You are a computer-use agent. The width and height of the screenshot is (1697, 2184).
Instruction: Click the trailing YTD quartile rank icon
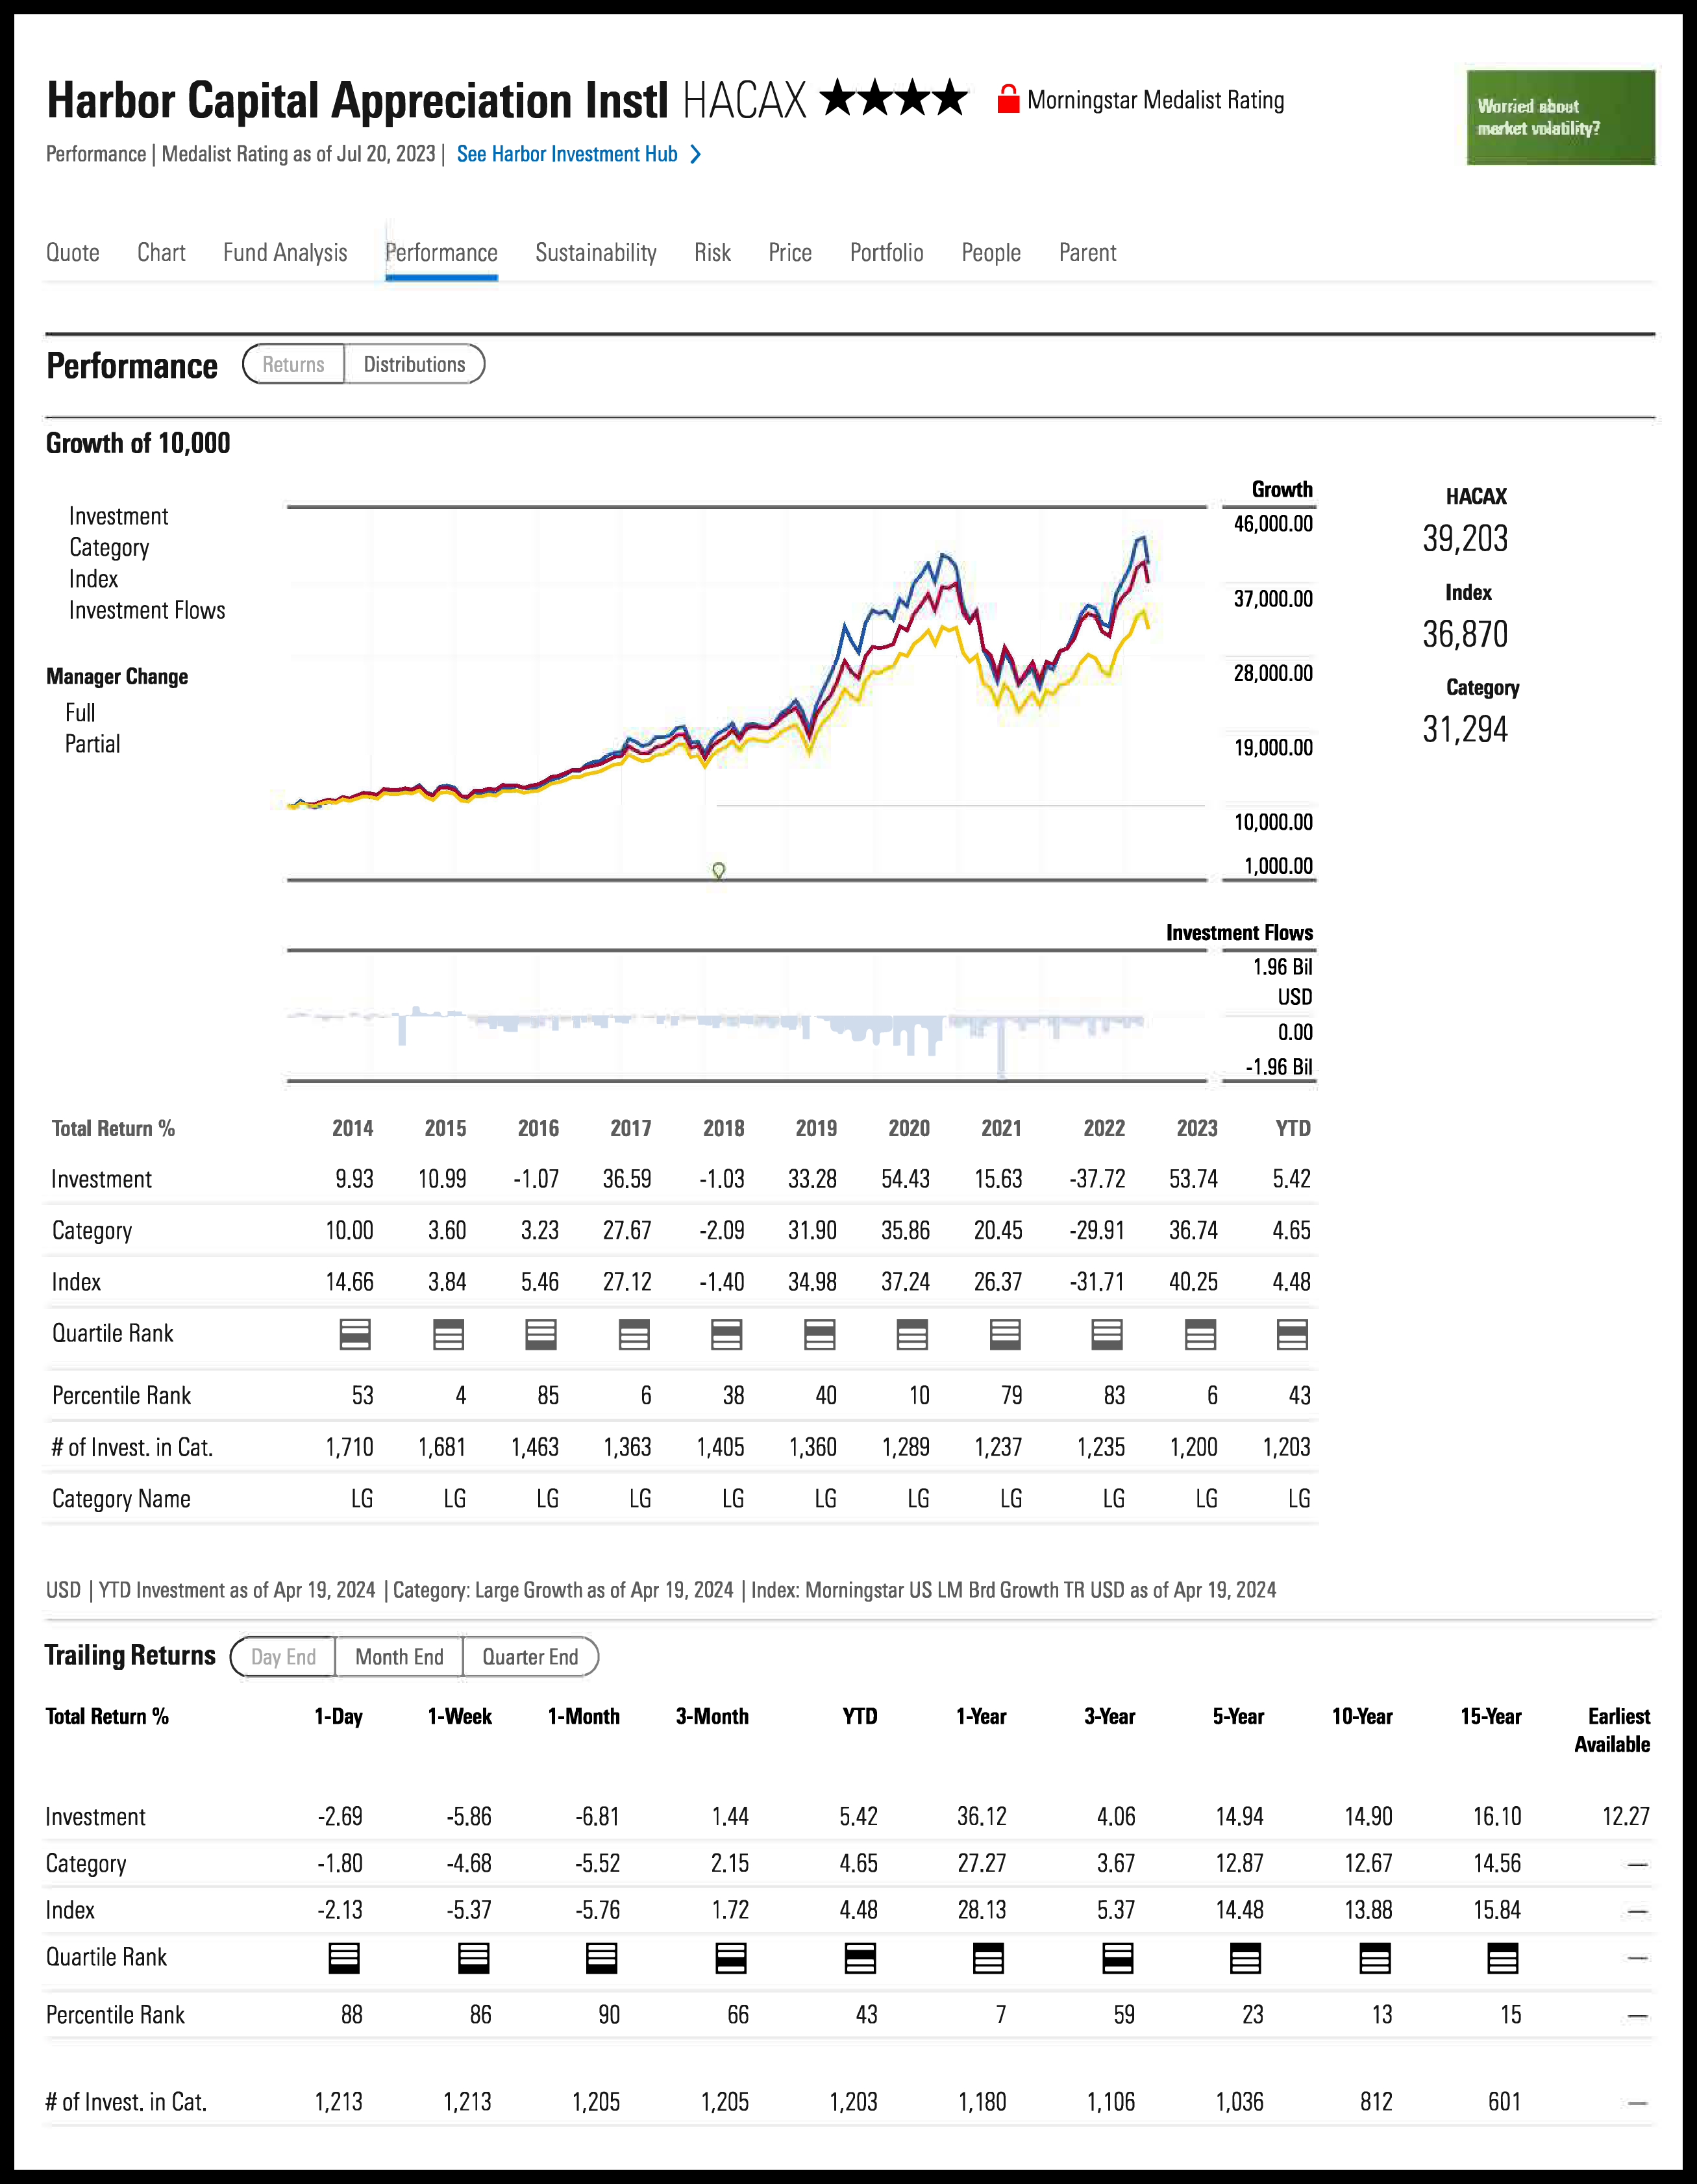(860, 1958)
